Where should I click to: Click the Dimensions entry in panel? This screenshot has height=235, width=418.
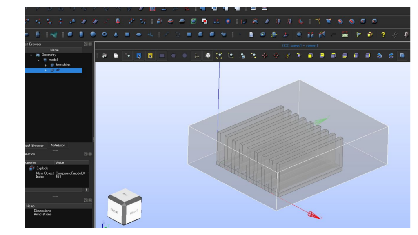tap(42, 211)
